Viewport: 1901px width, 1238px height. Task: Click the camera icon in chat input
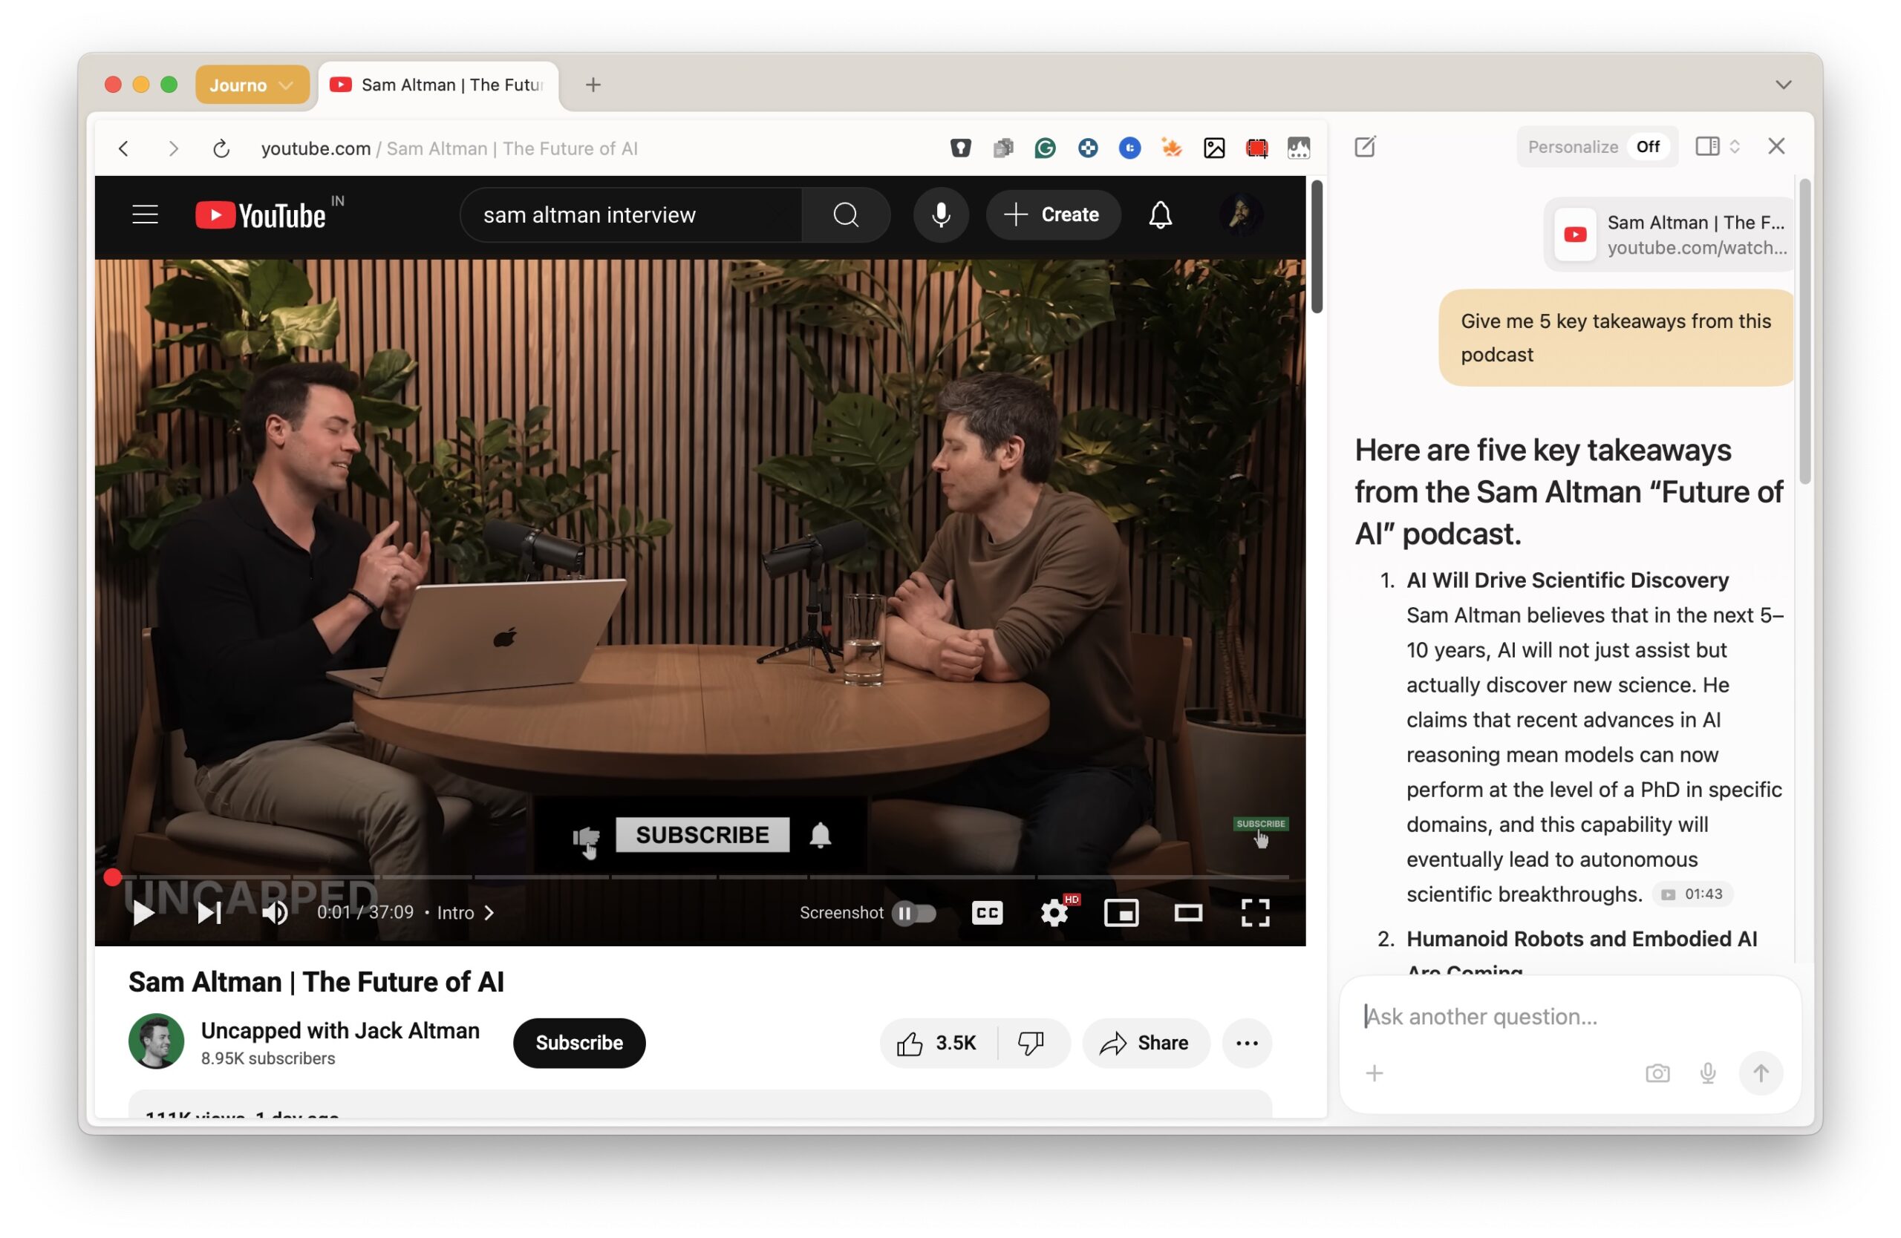pyautogui.click(x=1657, y=1073)
